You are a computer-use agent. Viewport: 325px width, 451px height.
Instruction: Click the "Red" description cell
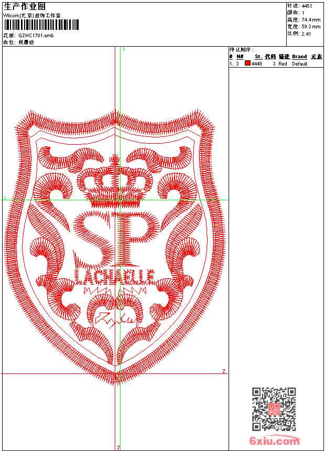pos(283,64)
